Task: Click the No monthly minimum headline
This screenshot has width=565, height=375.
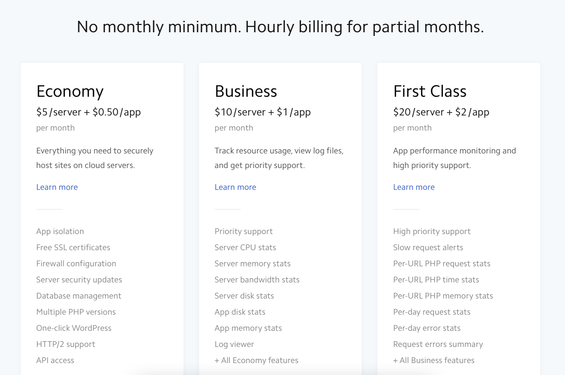Action: [x=280, y=27]
